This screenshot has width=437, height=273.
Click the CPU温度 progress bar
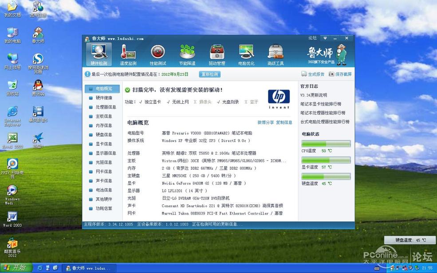[326, 144]
